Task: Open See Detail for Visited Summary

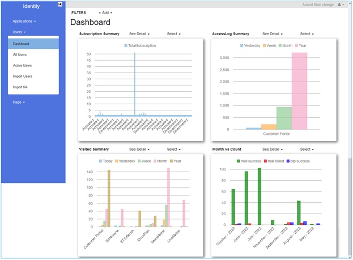Action: (139, 150)
